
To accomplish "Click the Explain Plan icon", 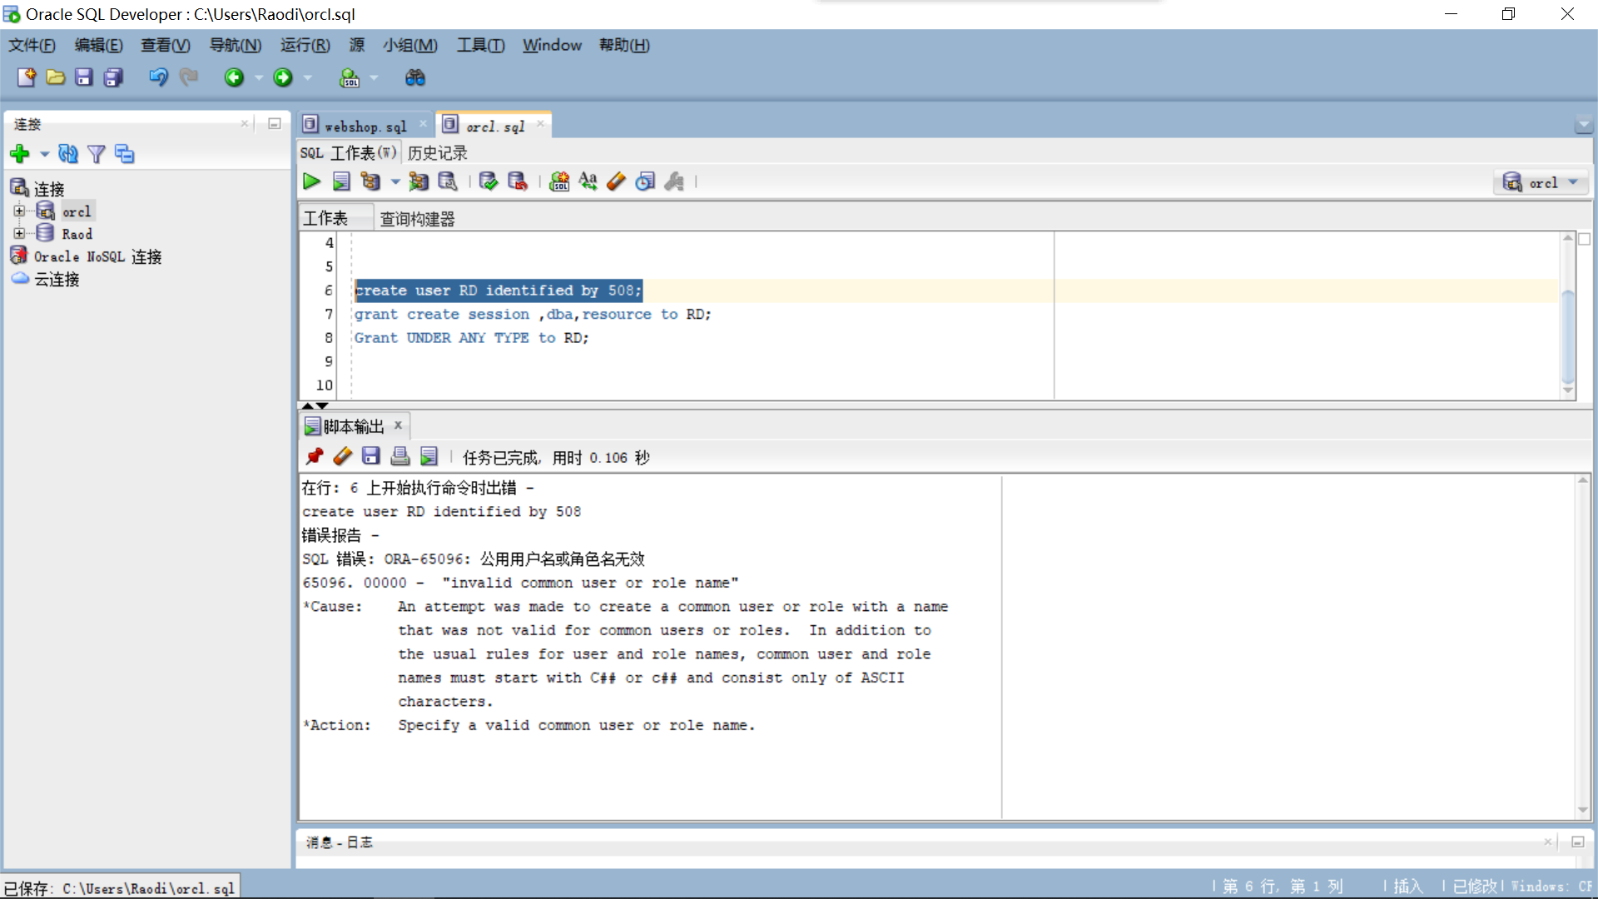I will click(370, 181).
